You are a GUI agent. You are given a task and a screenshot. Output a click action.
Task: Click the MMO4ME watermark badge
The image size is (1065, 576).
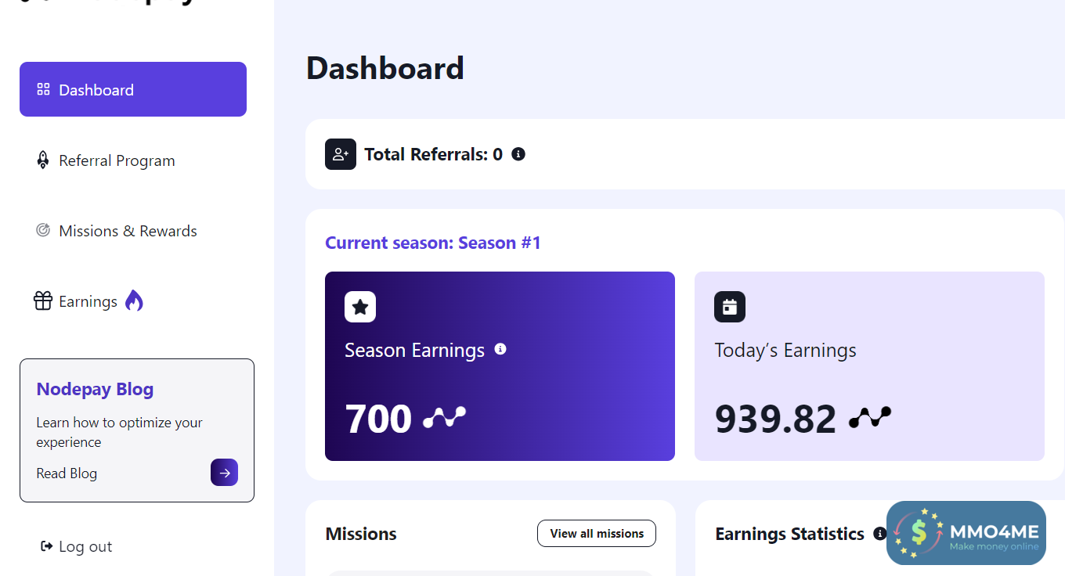966,533
